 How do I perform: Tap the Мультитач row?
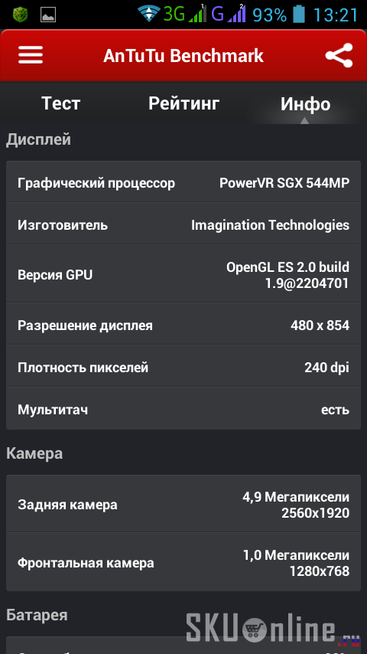pos(183,408)
